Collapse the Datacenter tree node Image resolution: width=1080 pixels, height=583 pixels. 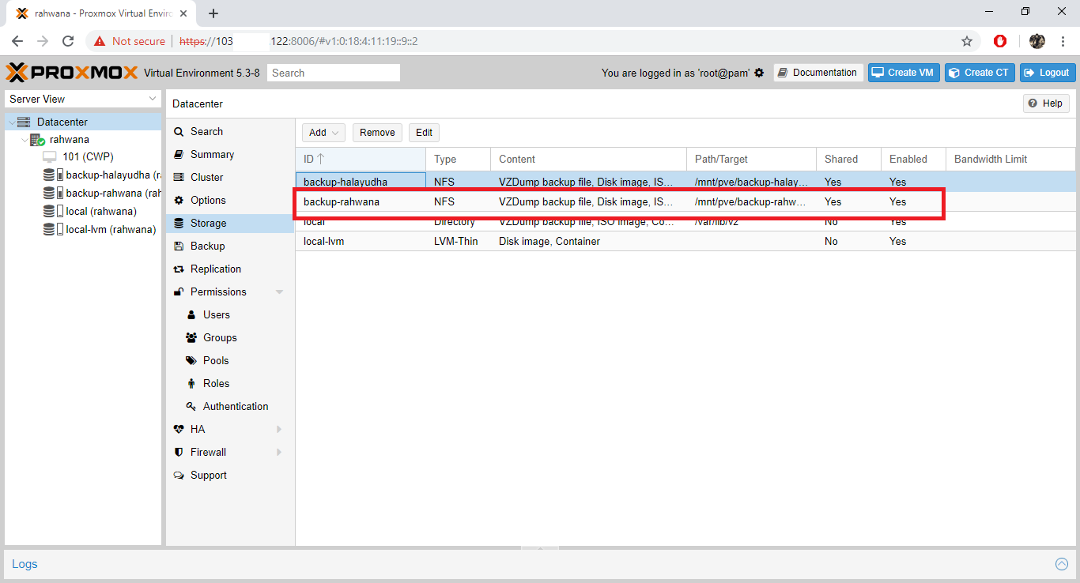pyautogui.click(x=12, y=122)
